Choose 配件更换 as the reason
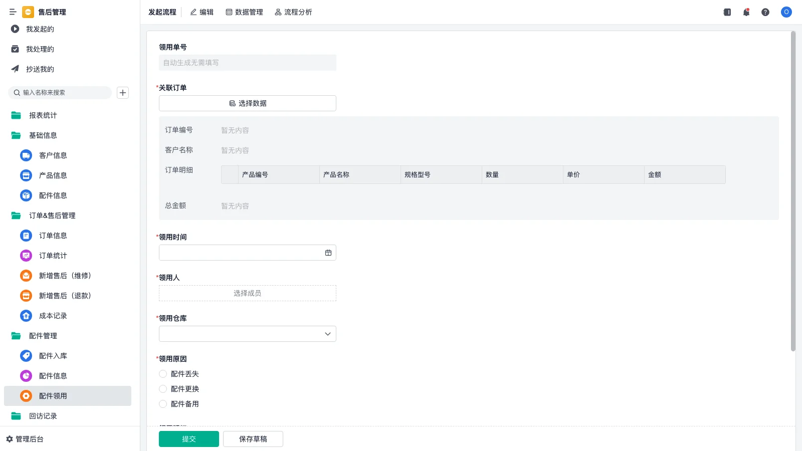The height and width of the screenshot is (451, 802). pyautogui.click(x=163, y=389)
